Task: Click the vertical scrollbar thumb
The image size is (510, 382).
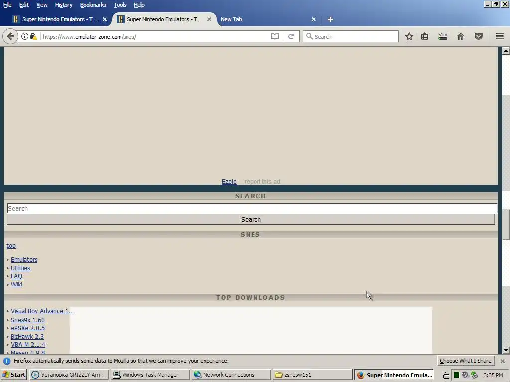Action: tap(506, 225)
